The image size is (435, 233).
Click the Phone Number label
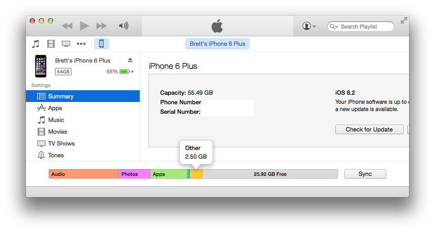click(181, 102)
